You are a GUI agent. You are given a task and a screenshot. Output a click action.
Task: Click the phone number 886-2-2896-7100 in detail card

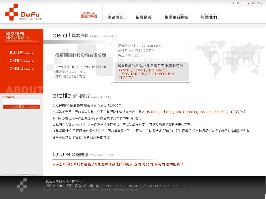(74, 72)
